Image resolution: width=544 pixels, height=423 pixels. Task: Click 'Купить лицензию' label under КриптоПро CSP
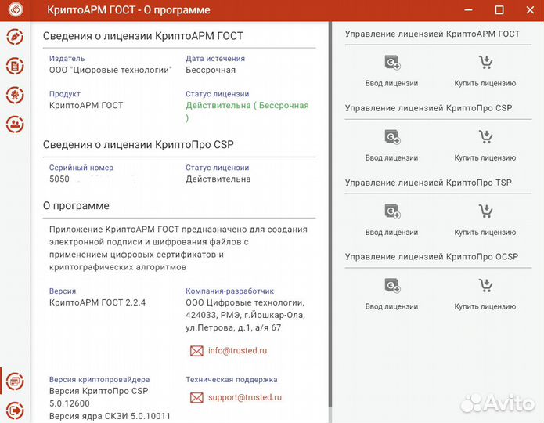coord(485,157)
